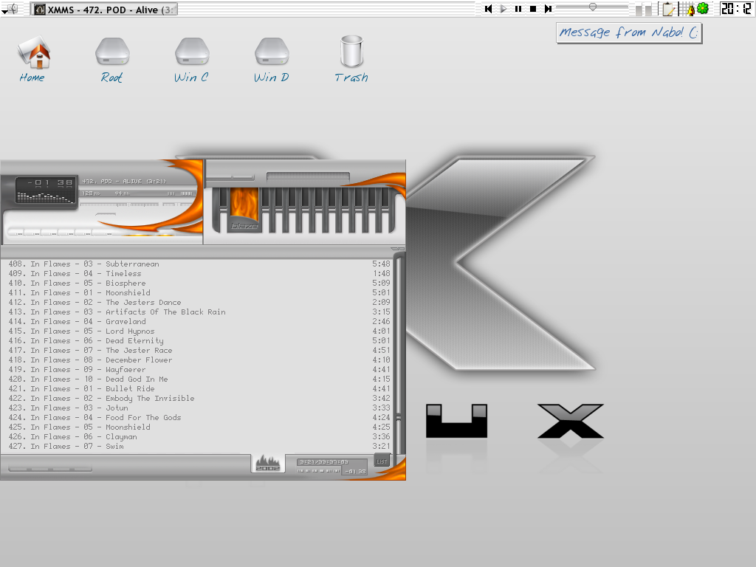Click the flame 2002 logo in playlist
This screenshot has width=756, height=567.
click(267, 464)
